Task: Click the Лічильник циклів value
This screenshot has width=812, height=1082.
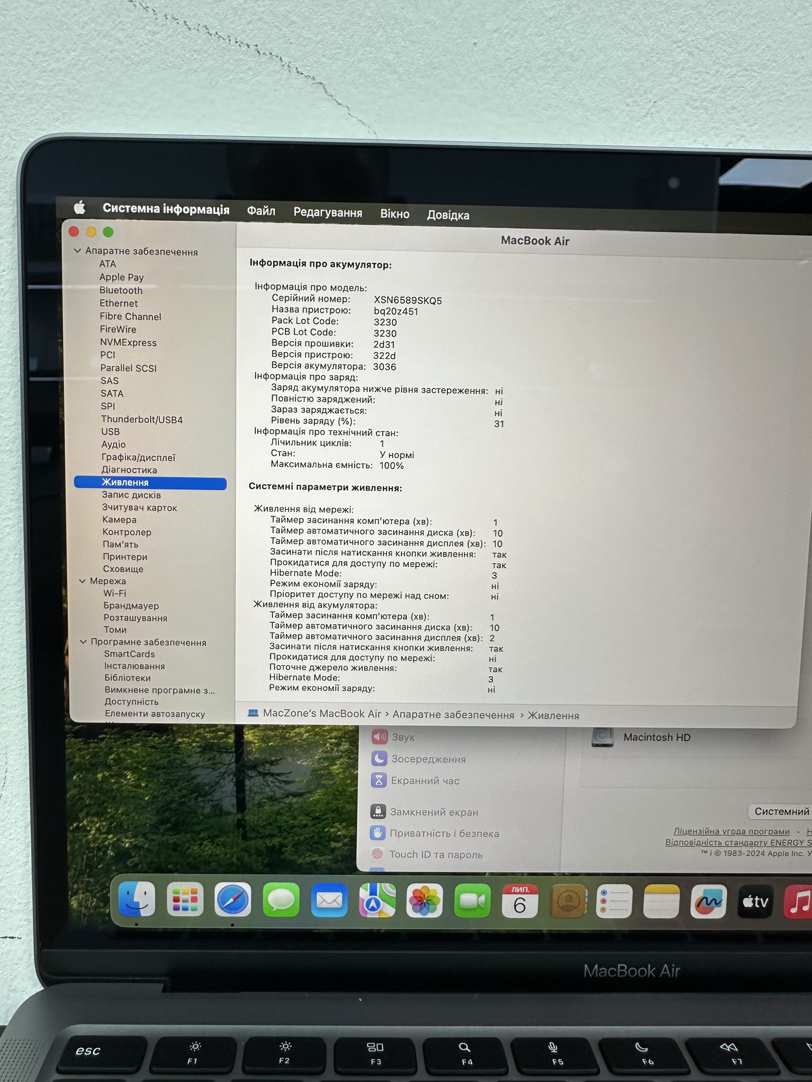Action: coord(382,444)
